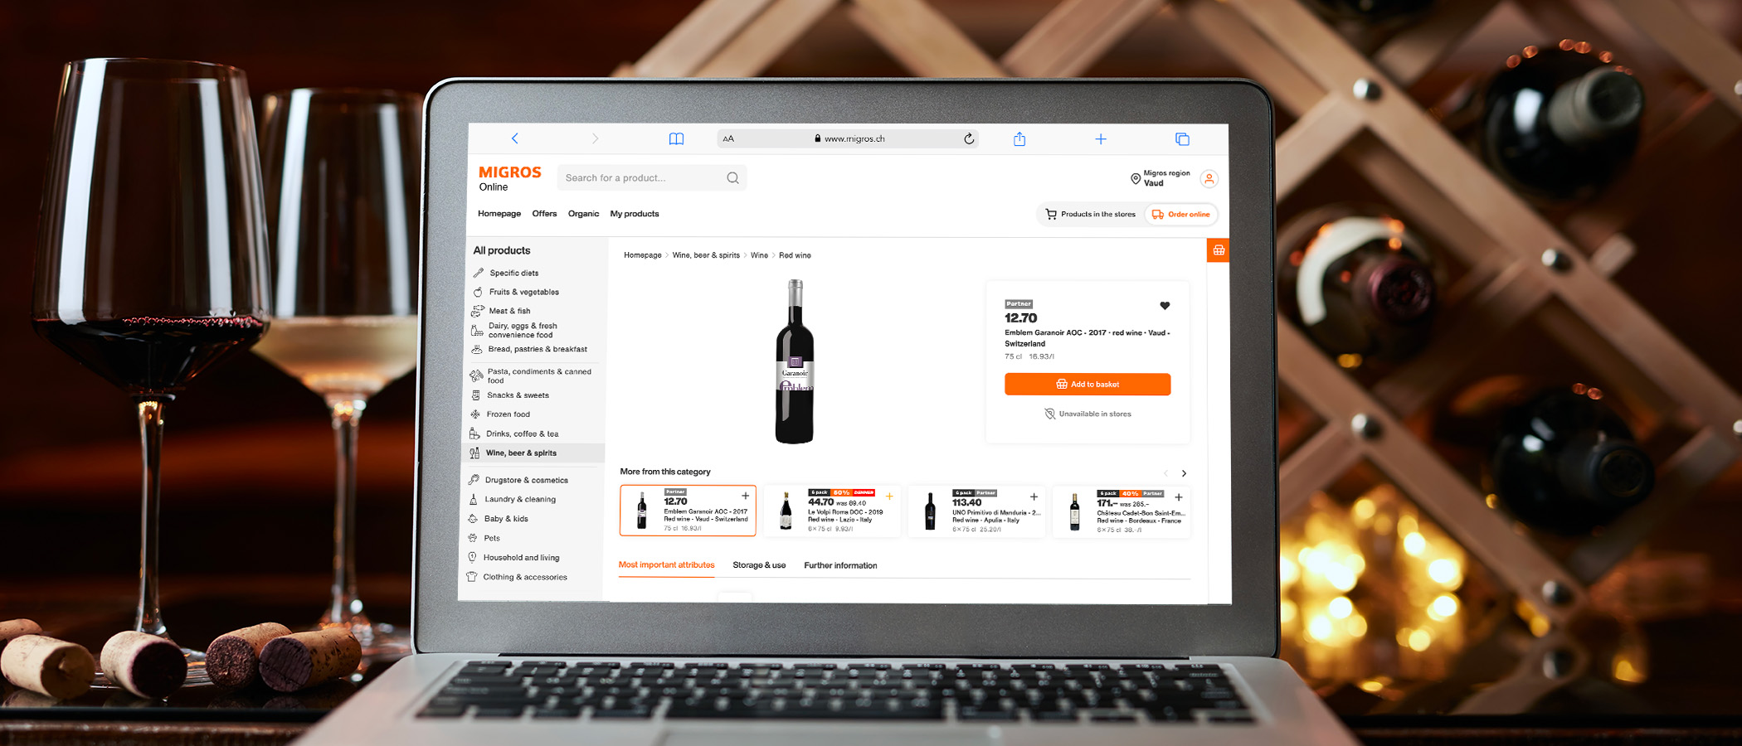Open Specific diets category
1742x746 pixels.
click(513, 273)
